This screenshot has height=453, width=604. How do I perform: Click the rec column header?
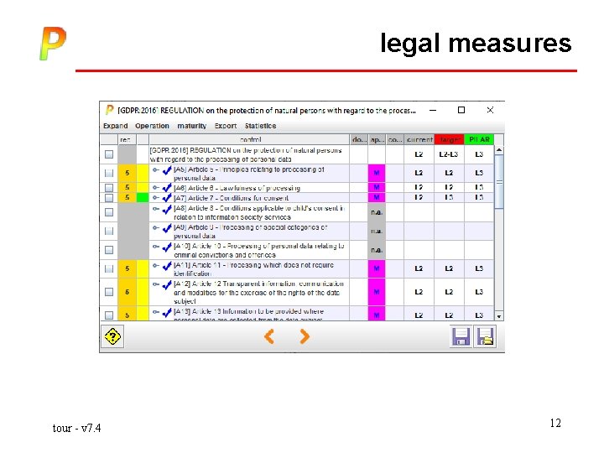[x=125, y=139]
